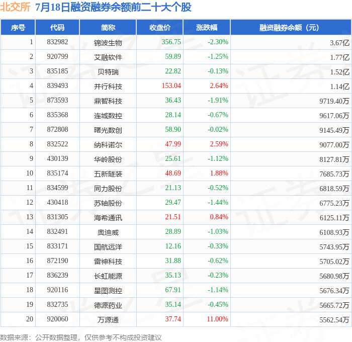
Task: Click stock name 雷神科技
Action: point(108,262)
